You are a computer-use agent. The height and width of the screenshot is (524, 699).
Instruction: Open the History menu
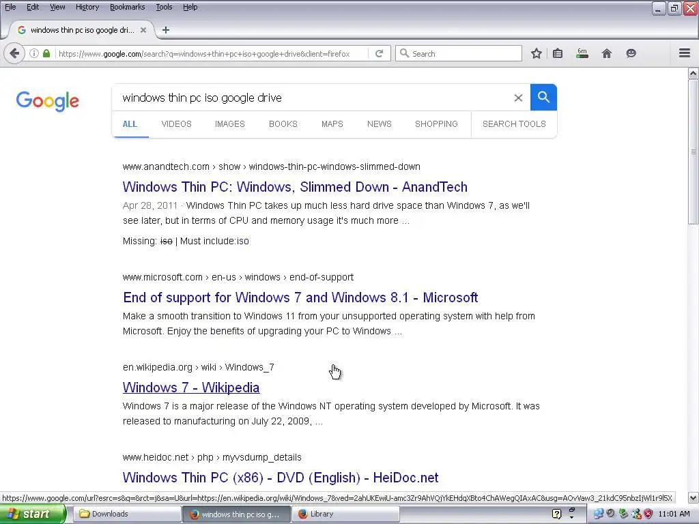click(x=87, y=7)
